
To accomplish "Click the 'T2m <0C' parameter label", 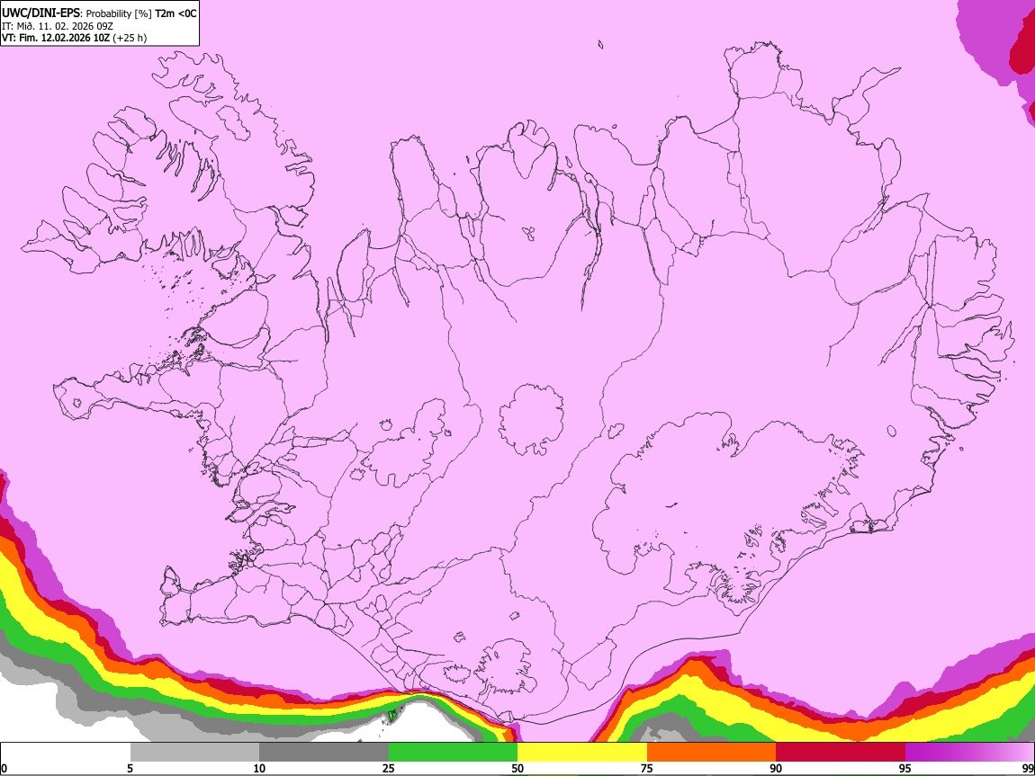I will pyautogui.click(x=175, y=13).
